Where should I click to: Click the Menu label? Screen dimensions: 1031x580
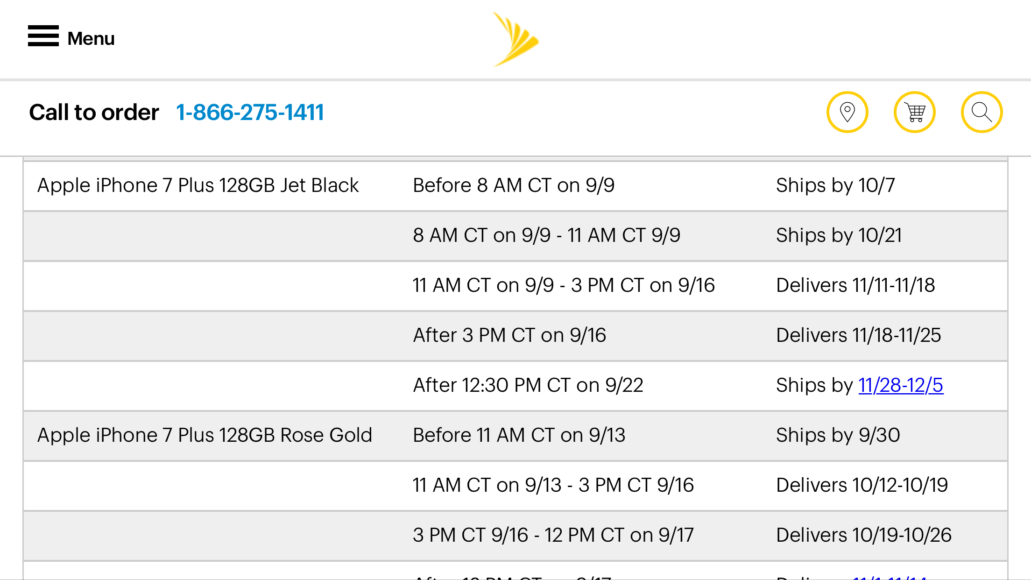pyautogui.click(x=91, y=38)
